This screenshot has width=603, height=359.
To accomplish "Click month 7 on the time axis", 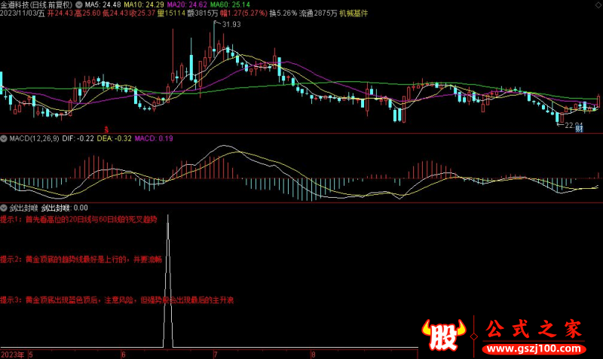I will (216, 354).
